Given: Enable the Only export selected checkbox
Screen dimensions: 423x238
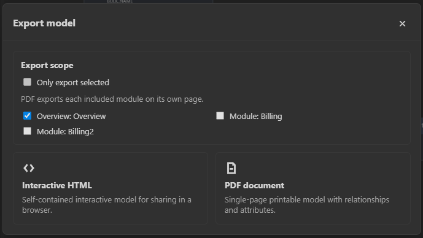Looking at the screenshot, I should tap(27, 82).
